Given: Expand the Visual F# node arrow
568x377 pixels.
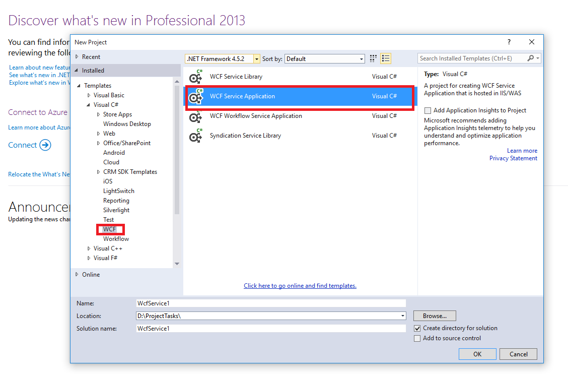Looking at the screenshot, I should point(89,258).
